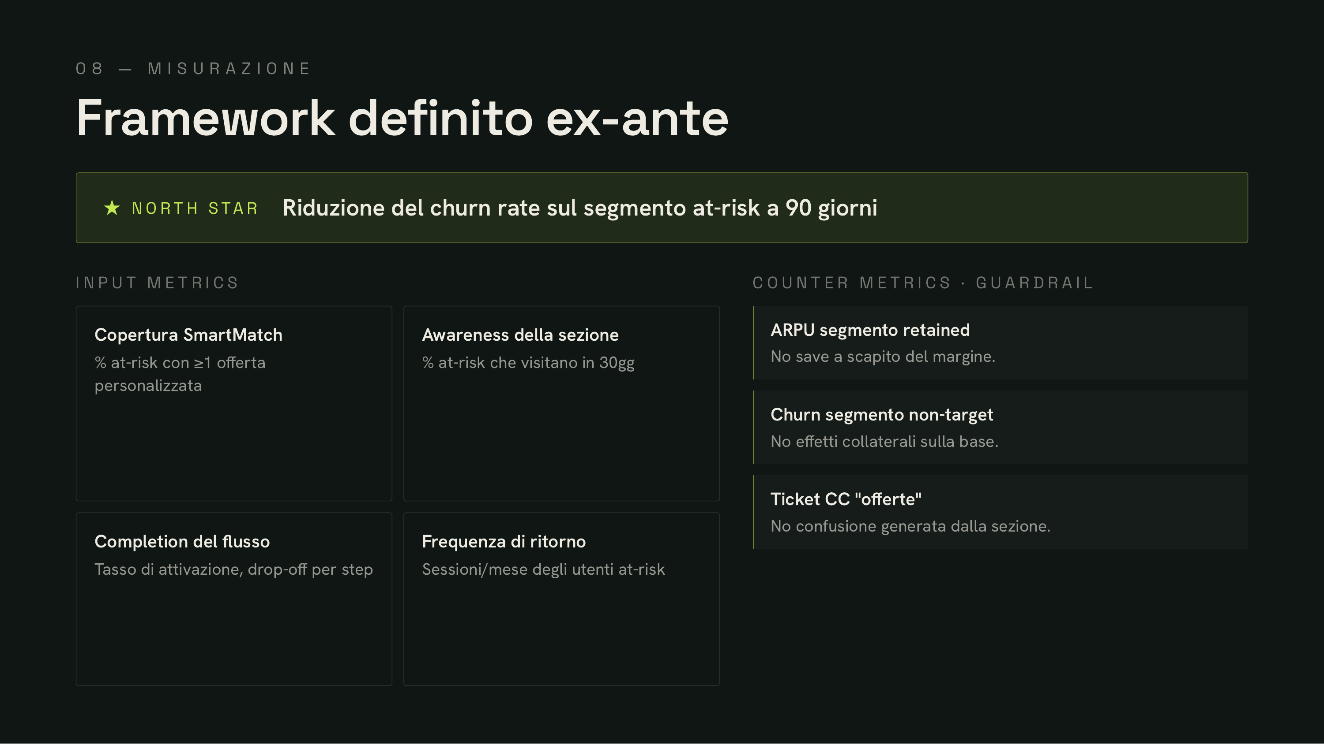The image size is (1324, 744).
Task: Click the 'ARPU segmento retained' guardrail title
Action: (870, 330)
